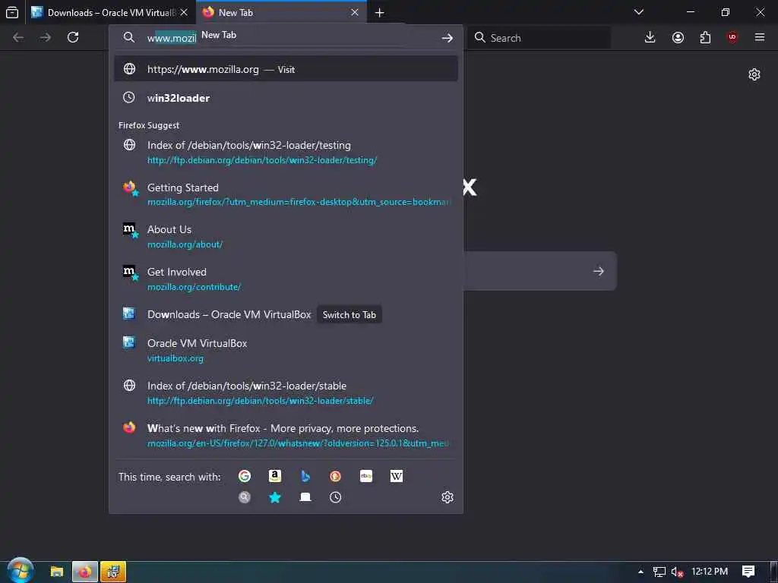The width and height of the screenshot is (778, 583).
Task: Open the Downloads toolbar icon
Action: point(650,37)
